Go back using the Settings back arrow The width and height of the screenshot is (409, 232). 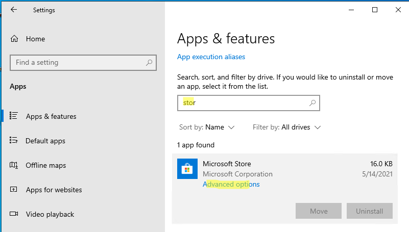(x=14, y=10)
